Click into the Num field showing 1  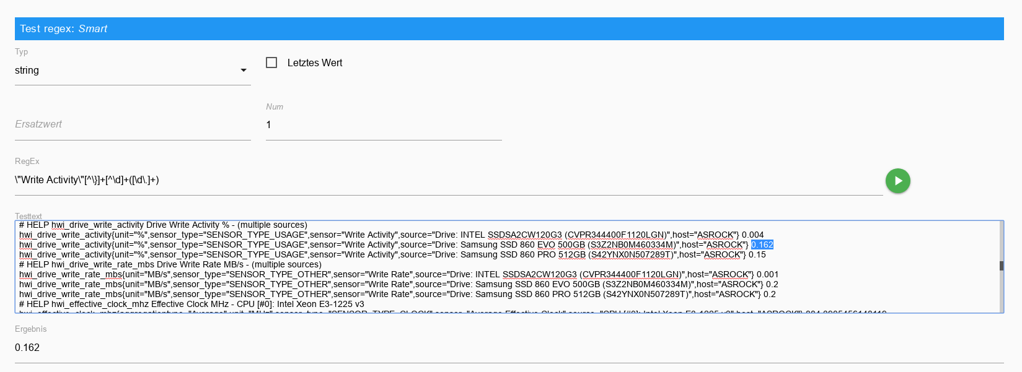(383, 124)
